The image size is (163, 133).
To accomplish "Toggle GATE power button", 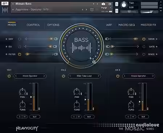I will pos(144,47).
